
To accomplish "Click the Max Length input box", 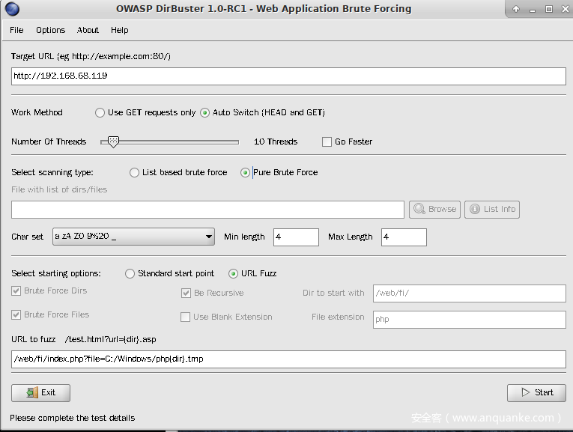I will tap(404, 237).
